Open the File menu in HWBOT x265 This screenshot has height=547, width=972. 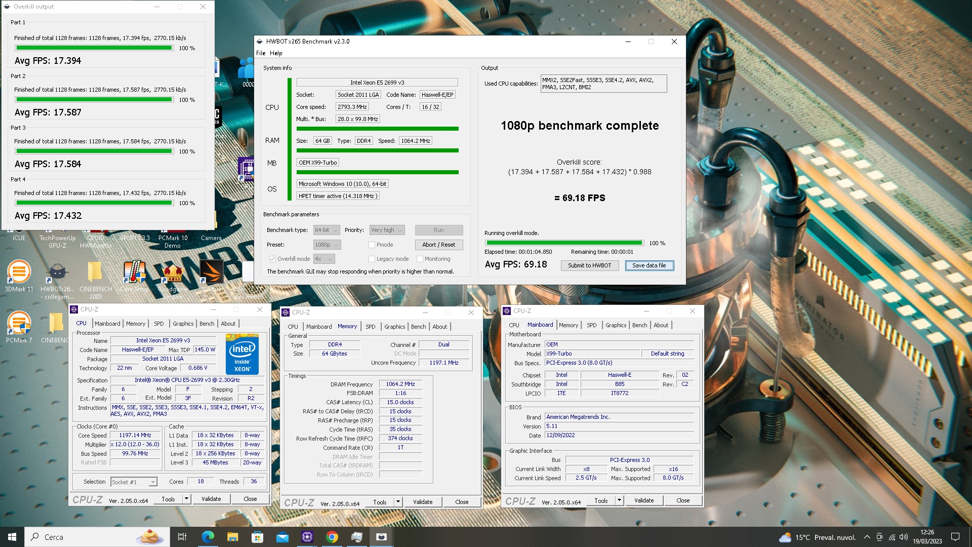261,53
